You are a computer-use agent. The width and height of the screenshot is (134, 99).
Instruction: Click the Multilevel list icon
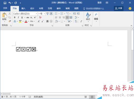tap(68, 14)
